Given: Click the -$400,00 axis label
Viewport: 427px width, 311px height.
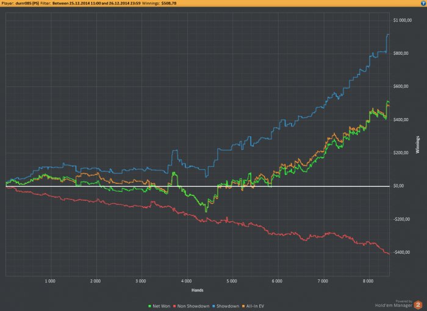Looking at the screenshot, I should [x=401, y=253].
